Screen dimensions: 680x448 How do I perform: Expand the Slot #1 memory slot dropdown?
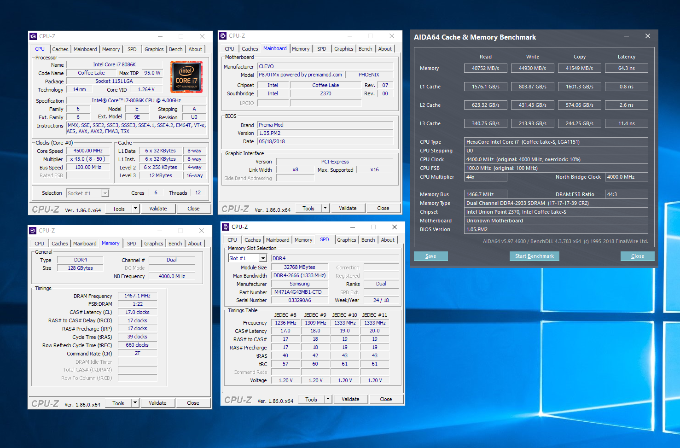[263, 259]
